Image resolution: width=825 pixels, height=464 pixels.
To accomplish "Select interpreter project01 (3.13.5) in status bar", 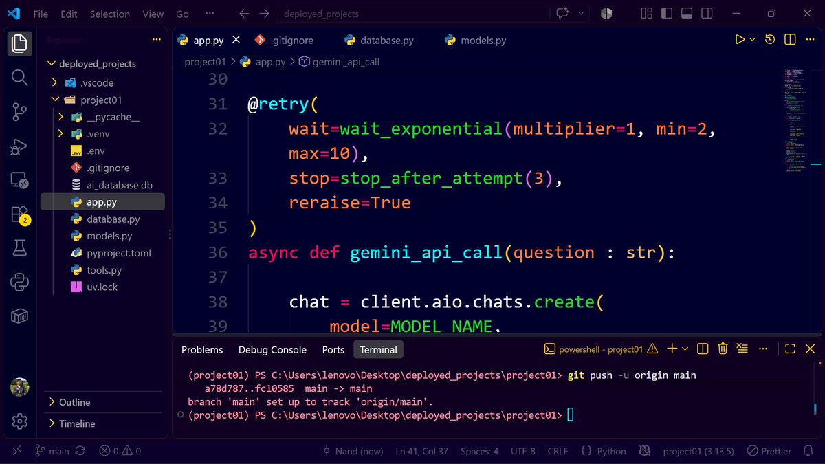I will click(698, 451).
